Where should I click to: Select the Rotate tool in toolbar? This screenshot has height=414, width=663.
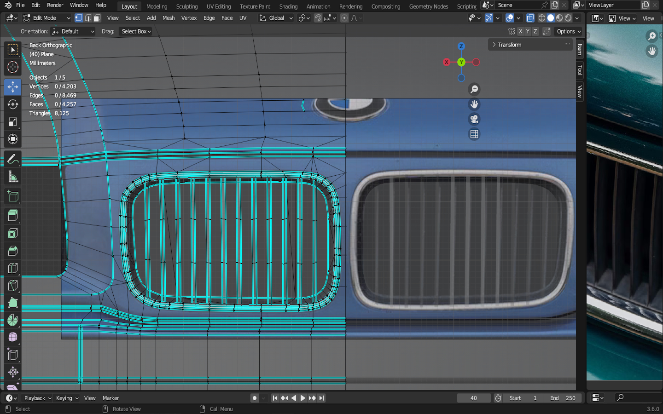point(12,104)
